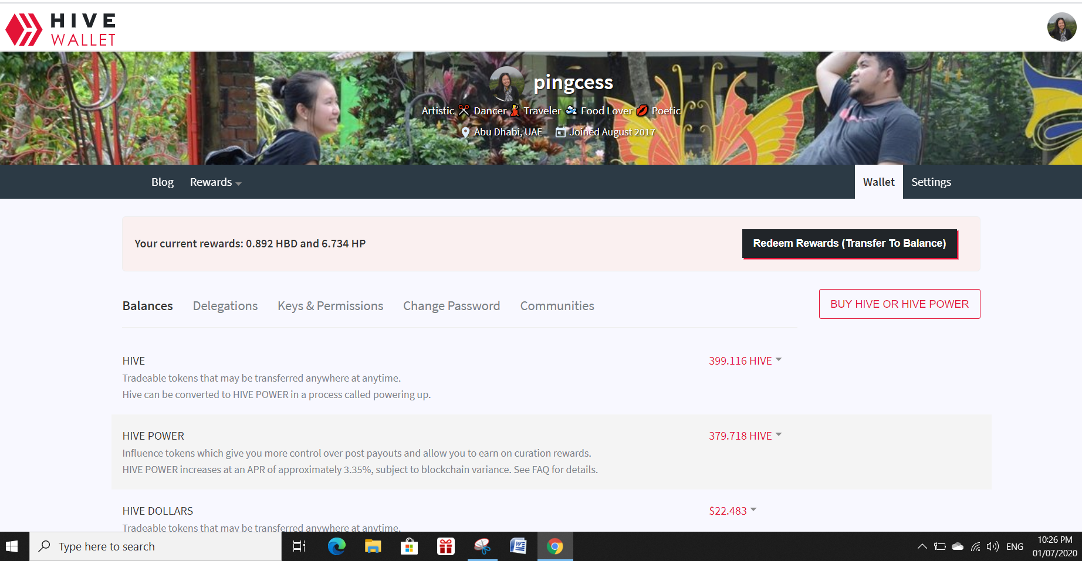Screen dimensions: 1082x561
Task: Show hidden system tray icons
Action: [922, 546]
